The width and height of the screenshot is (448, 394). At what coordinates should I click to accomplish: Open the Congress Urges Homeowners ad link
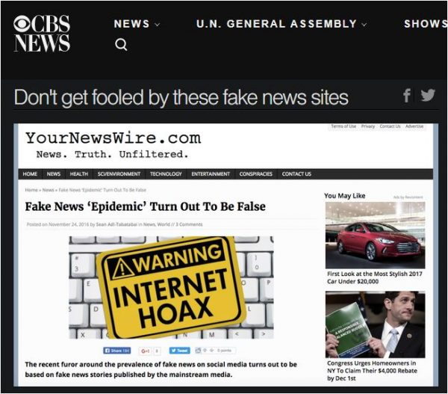pyautogui.click(x=372, y=371)
